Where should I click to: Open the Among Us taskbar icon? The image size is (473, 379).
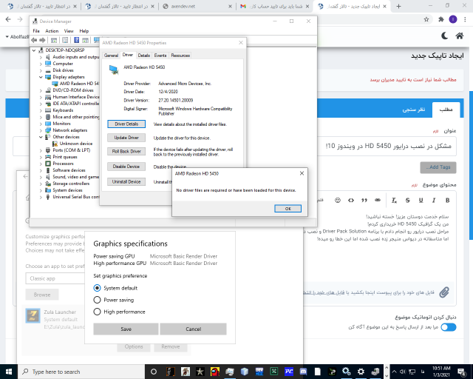coord(215,372)
